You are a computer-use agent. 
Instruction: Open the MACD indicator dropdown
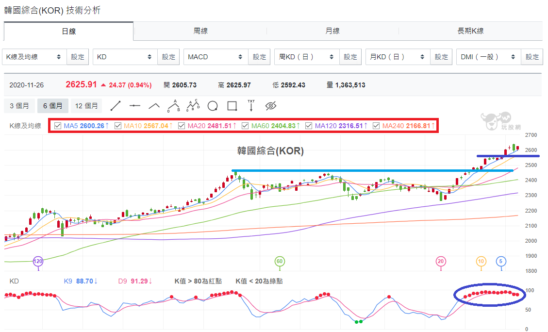tap(216, 57)
